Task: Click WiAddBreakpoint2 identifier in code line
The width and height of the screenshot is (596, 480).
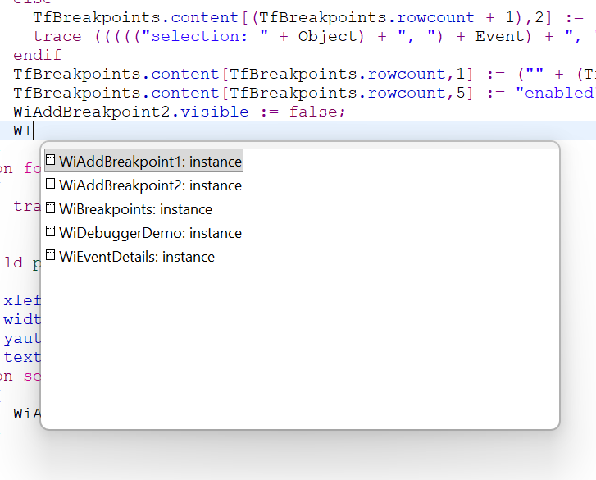Action: pos(89,112)
